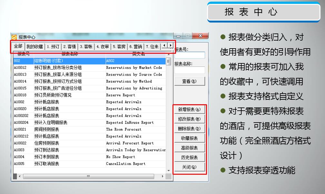Open 高级报表 advanced reports
Image resolution: width=325 pixels, height=194 pixels.
pos(189,148)
